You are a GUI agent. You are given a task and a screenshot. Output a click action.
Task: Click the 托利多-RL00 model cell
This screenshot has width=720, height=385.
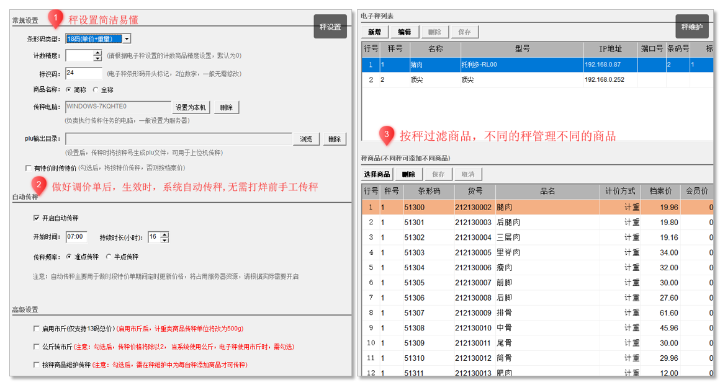522,64
